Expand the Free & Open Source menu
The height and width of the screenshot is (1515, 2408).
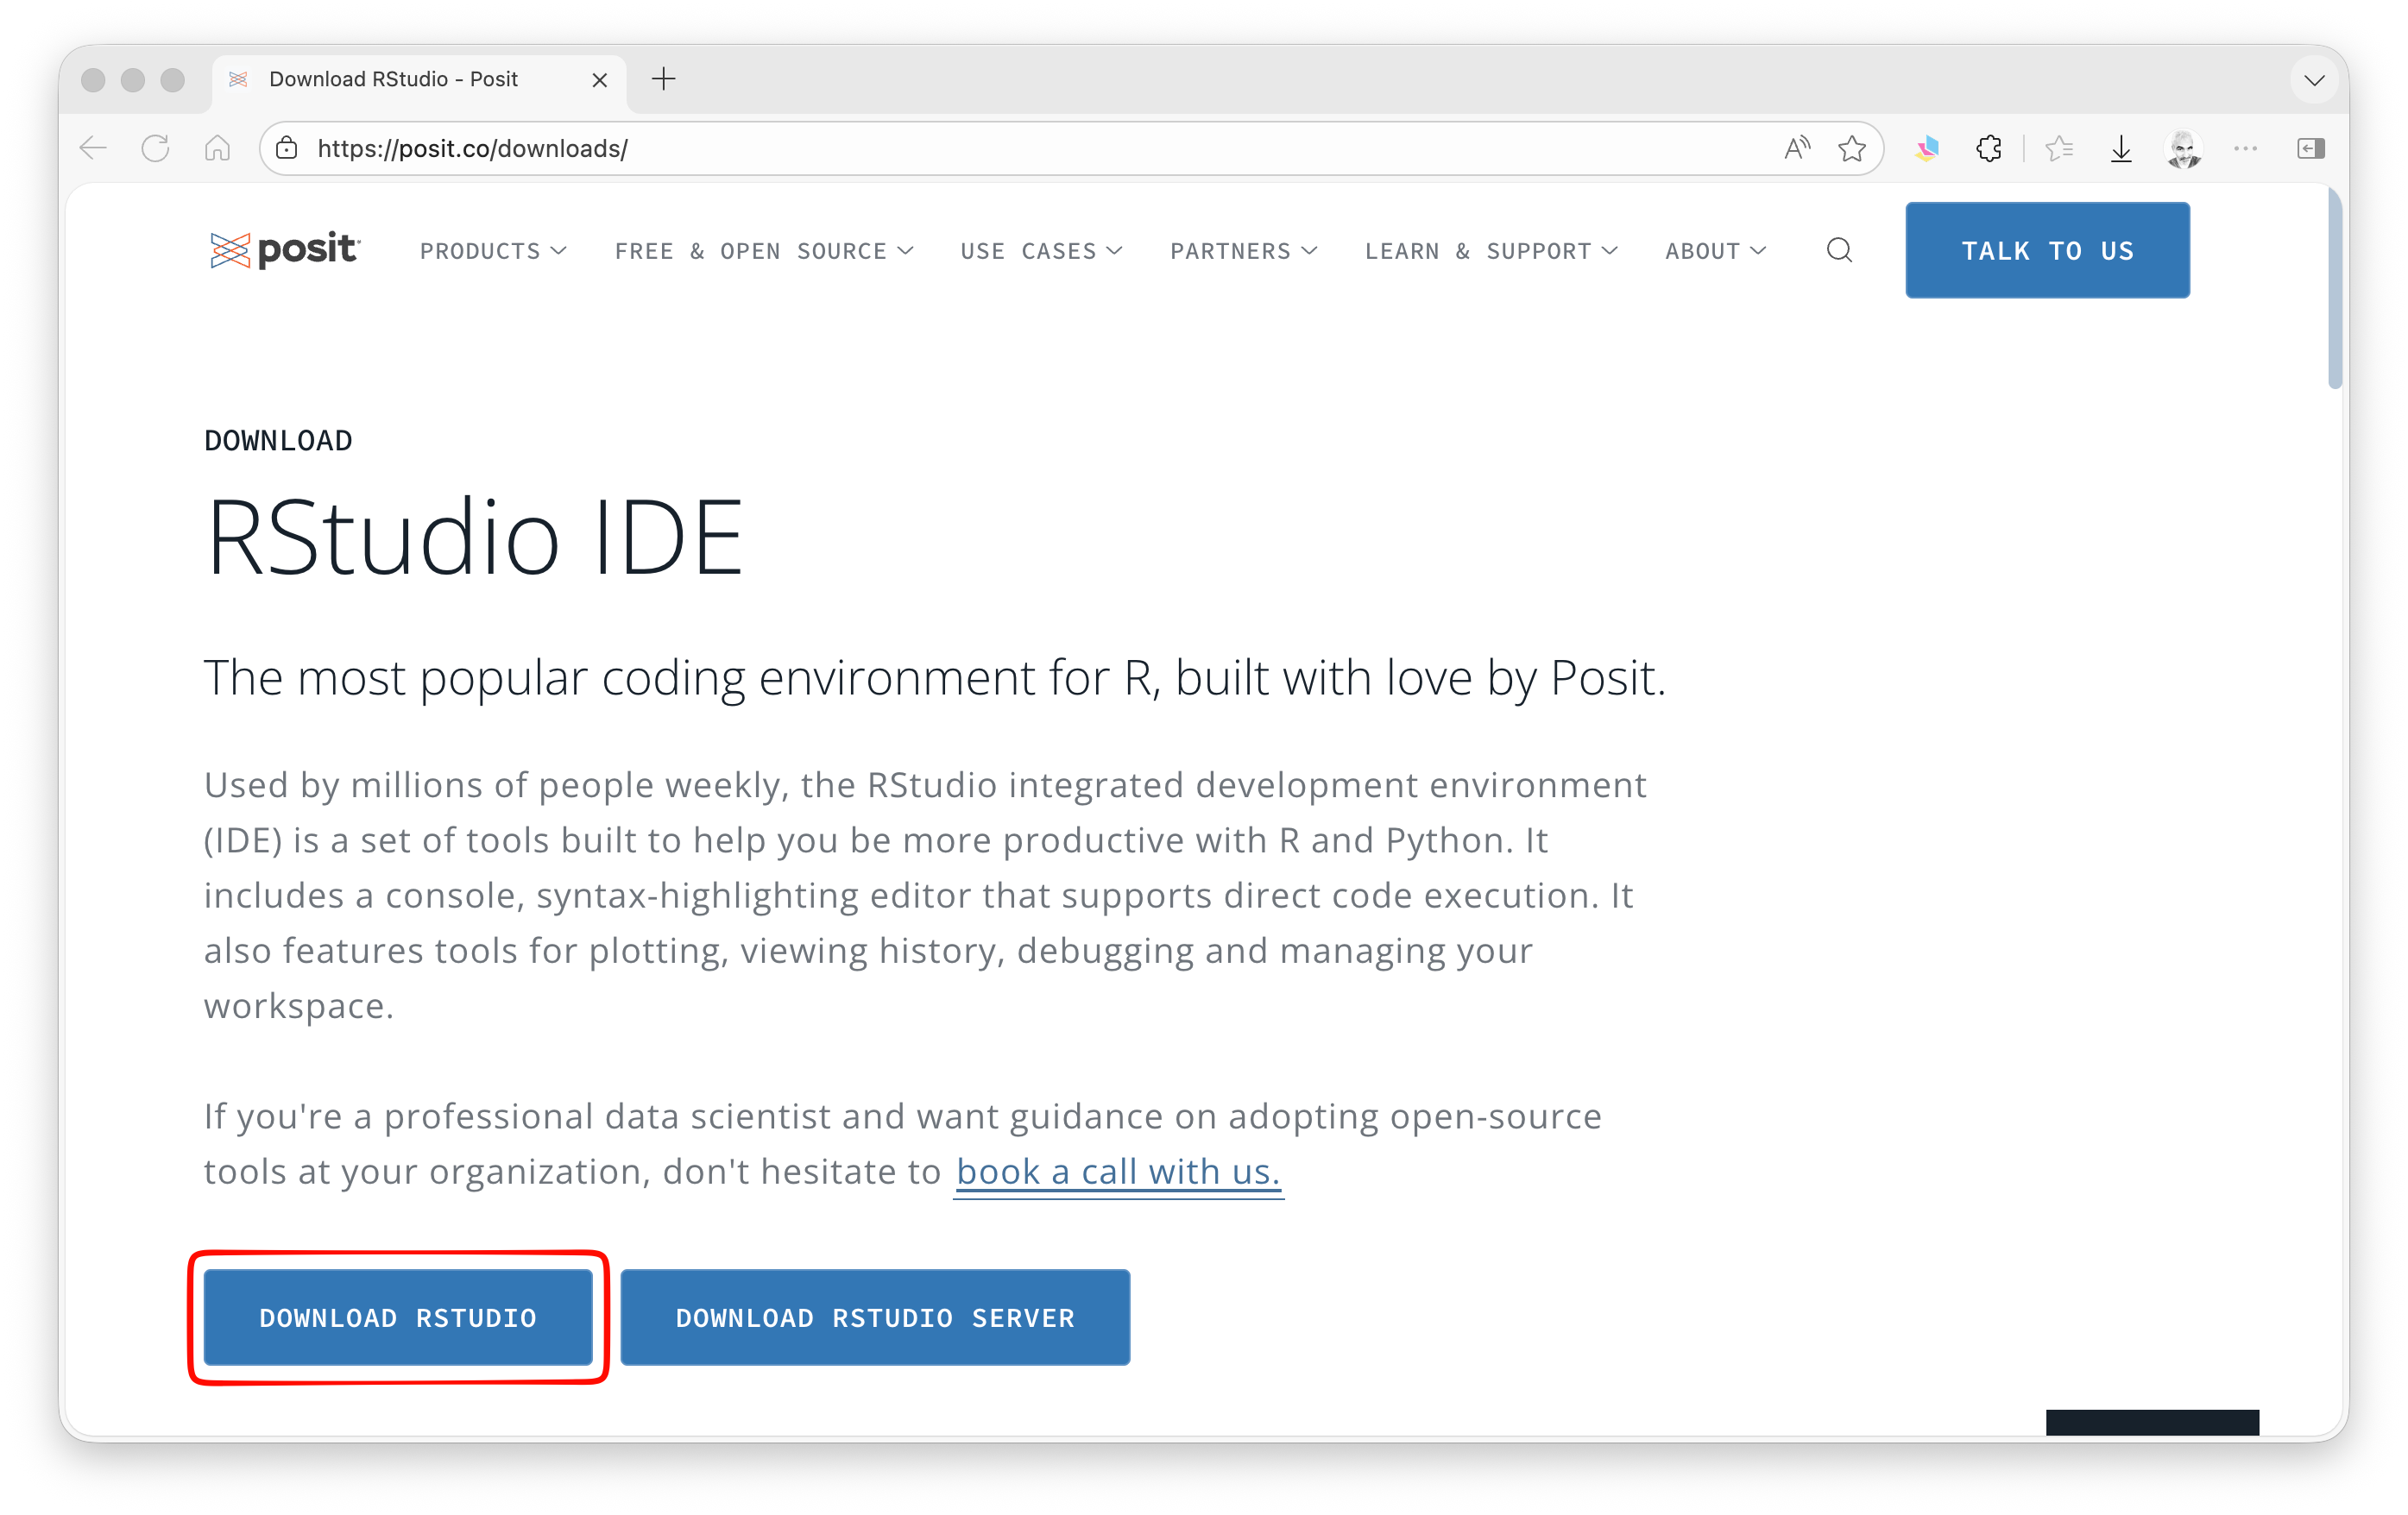[764, 251]
